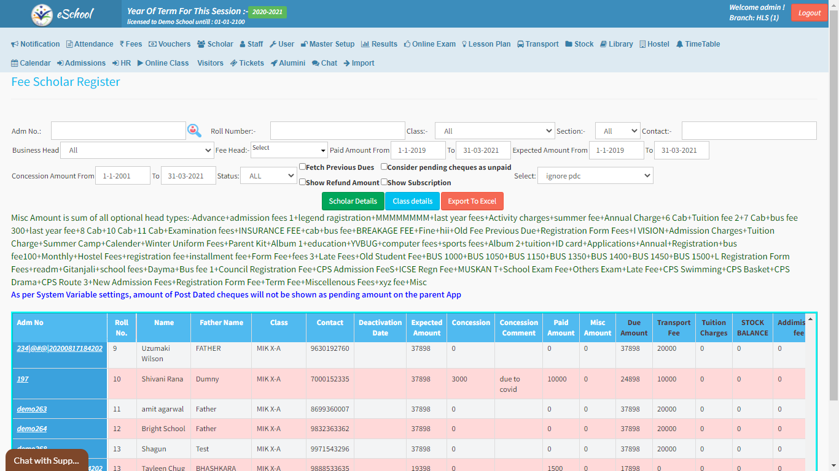Open the TimeTable bell icon
The height and width of the screenshot is (471, 839).
coord(679,44)
